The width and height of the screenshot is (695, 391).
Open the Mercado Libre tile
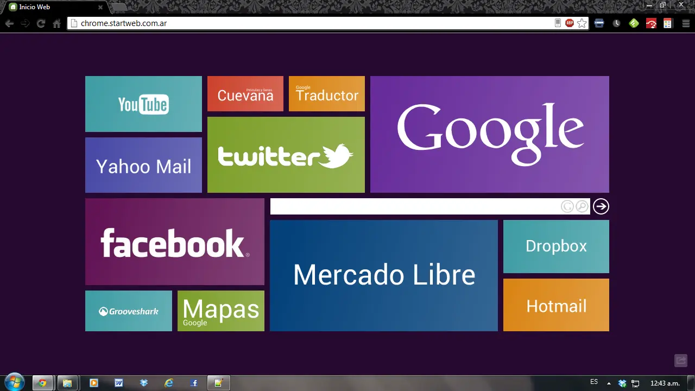384,275
